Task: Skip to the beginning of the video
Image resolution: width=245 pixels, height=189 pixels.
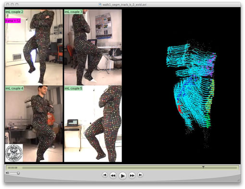Action: click(x=105, y=175)
